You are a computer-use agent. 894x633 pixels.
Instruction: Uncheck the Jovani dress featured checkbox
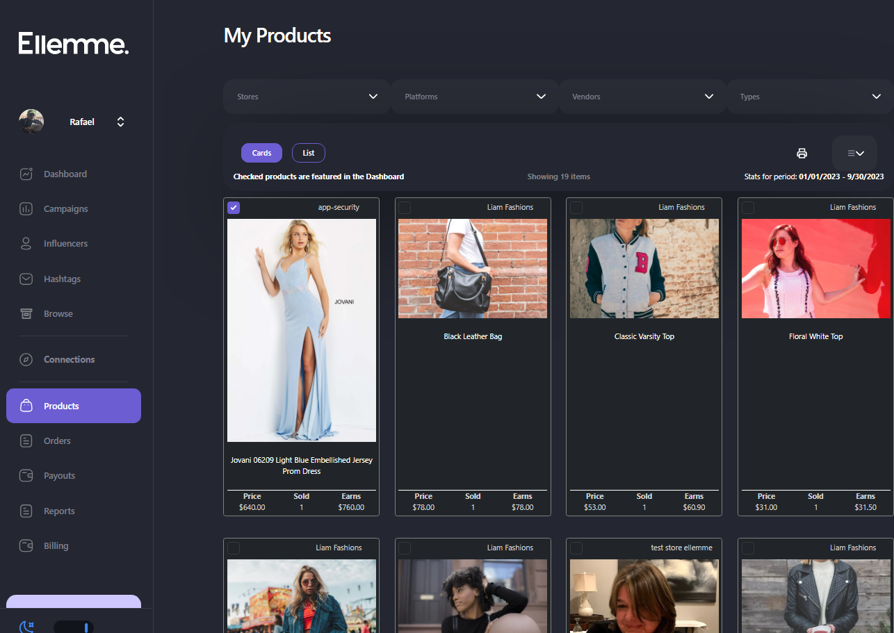[x=234, y=208]
